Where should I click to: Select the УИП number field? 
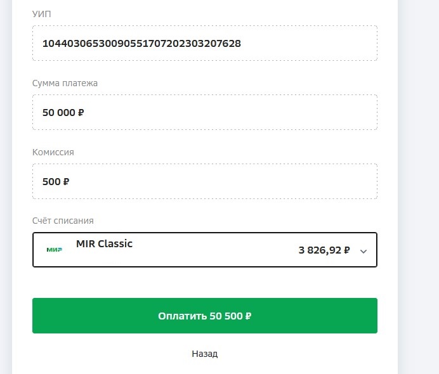[x=205, y=43]
